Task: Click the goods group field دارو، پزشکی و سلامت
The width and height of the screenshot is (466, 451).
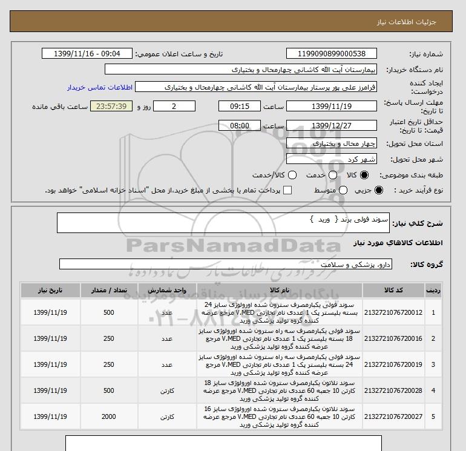Action: tap(226, 264)
